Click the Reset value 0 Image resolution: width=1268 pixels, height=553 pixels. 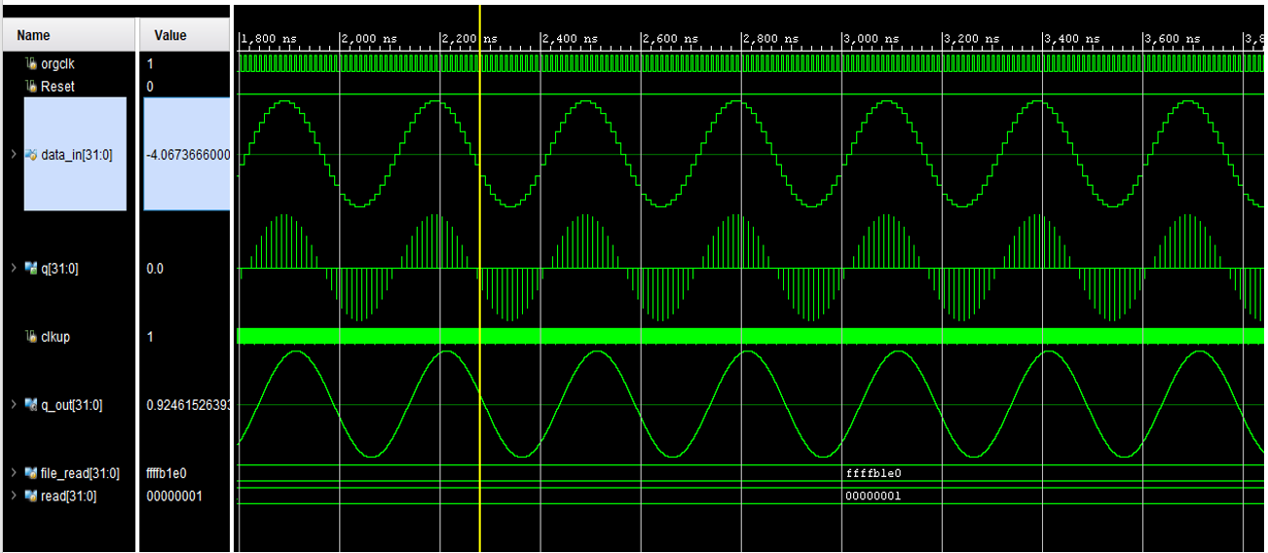(150, 87)
